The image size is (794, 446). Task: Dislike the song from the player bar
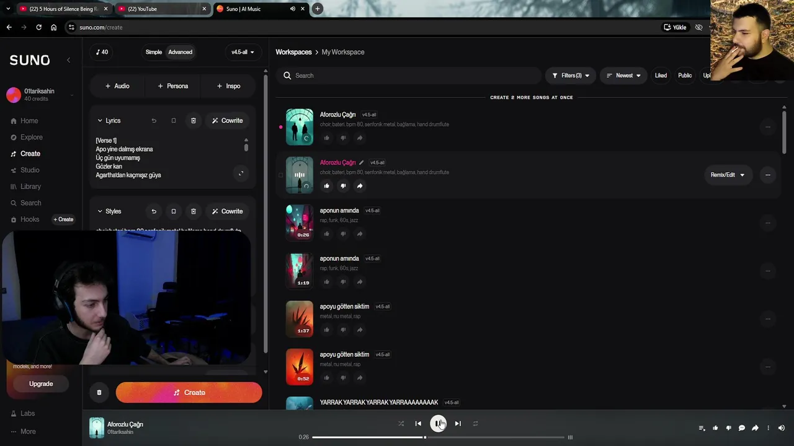point(728,428)
